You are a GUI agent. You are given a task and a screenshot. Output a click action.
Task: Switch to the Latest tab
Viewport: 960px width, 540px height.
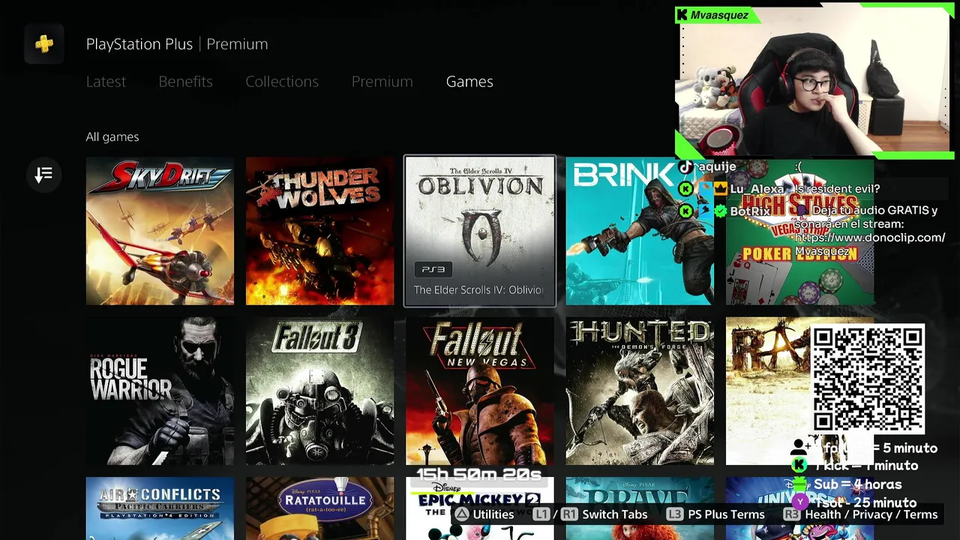[106, 82]
